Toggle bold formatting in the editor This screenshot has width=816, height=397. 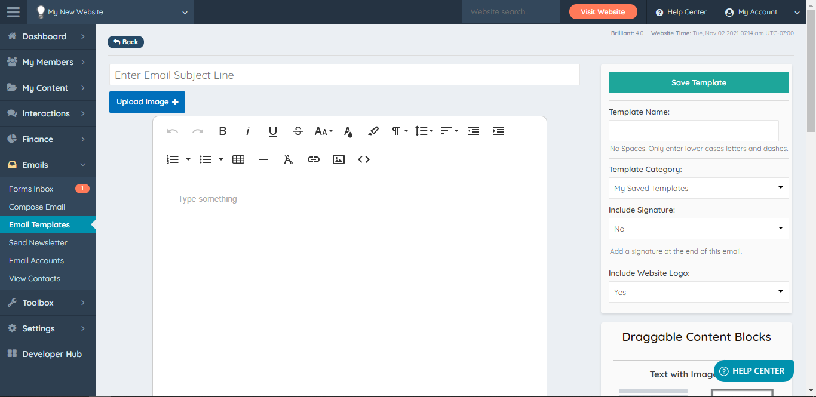(x=222, y=131)
